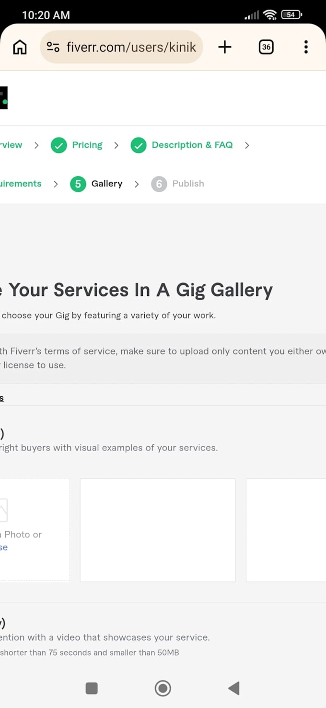Click the green checkmark beside Pricing
326x708 pixels.
(59, 145)
